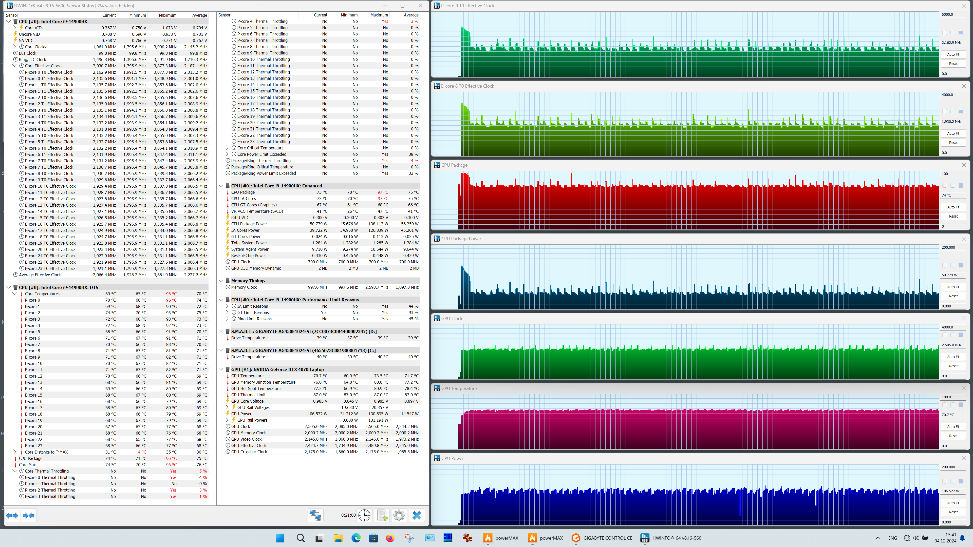Expand the IA Limit Reasons entry

click(x=227, y=306)
